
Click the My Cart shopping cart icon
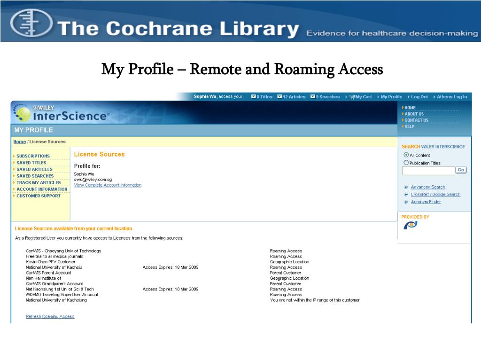pyautogui.click(x=352, y=97)
